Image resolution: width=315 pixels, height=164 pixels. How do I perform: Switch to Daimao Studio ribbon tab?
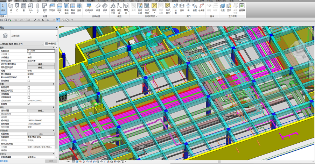click(118, 1)
